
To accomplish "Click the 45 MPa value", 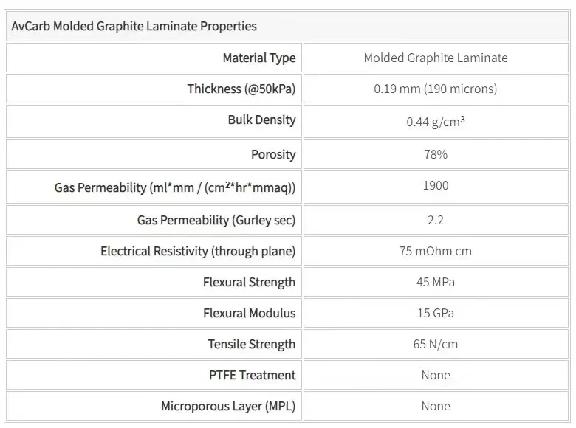I will coord(436,282).
